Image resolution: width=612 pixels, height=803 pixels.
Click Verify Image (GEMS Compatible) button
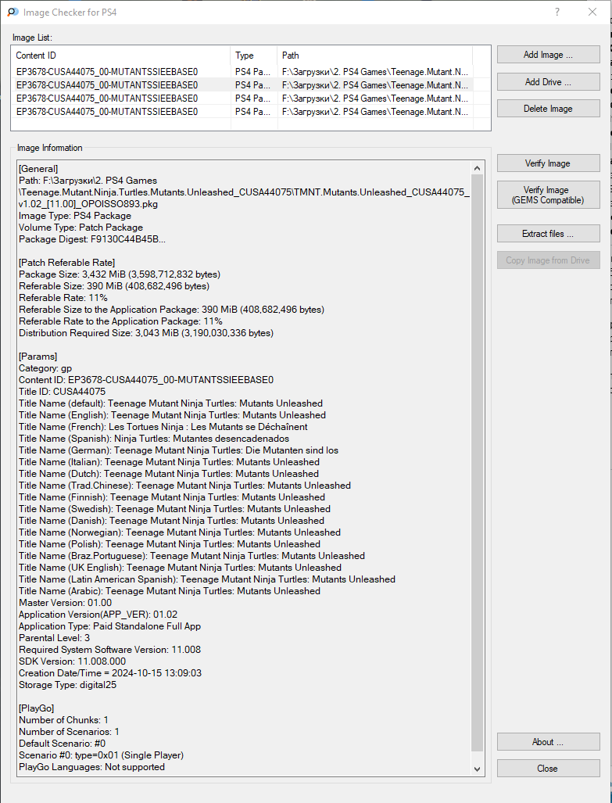(x=548, y=195)
